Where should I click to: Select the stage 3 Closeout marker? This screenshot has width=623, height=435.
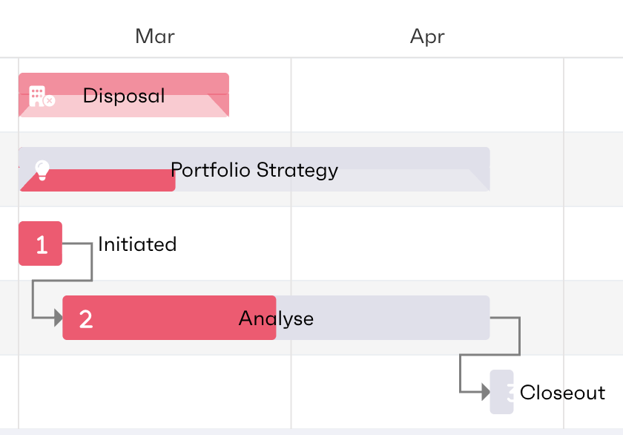(x=502, y=392)
